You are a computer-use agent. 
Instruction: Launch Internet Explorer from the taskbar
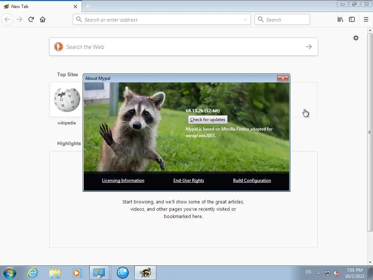point(32,273)
